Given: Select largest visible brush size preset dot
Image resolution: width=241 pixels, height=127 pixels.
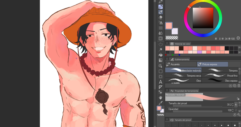Looking at the screenshot, I should click(235, 125).
